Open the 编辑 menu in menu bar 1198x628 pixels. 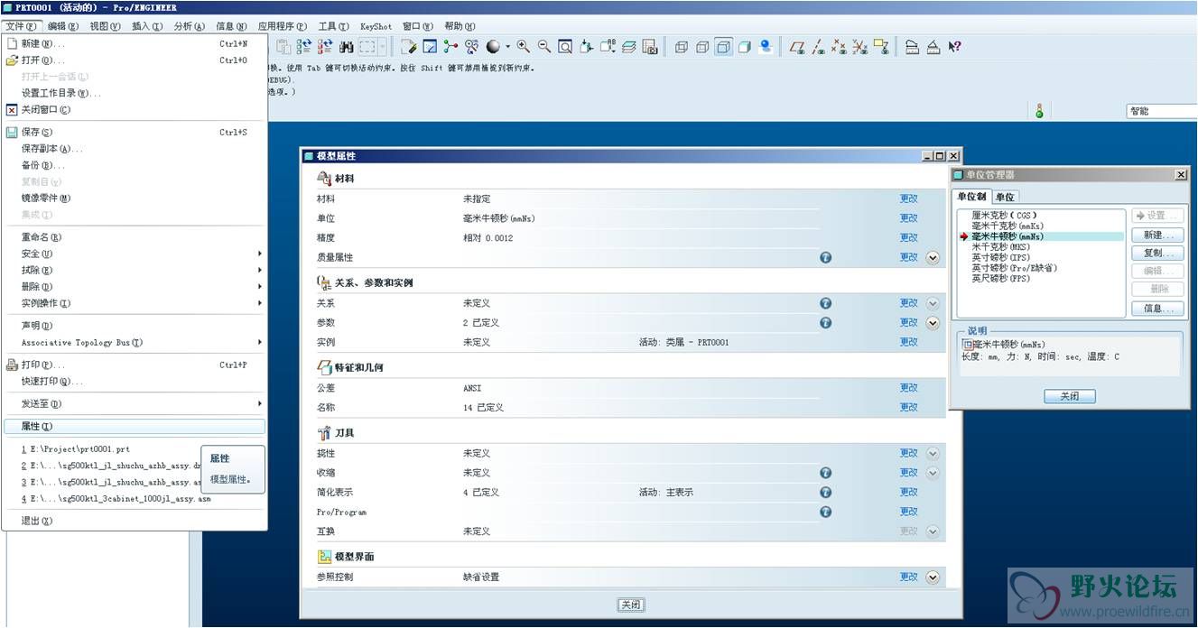(x=62, y=26)
